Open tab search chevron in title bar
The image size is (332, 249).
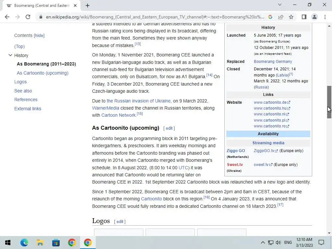[280, 5]
